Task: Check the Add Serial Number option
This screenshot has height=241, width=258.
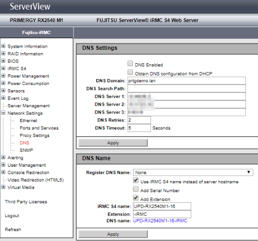Action: 136,189
